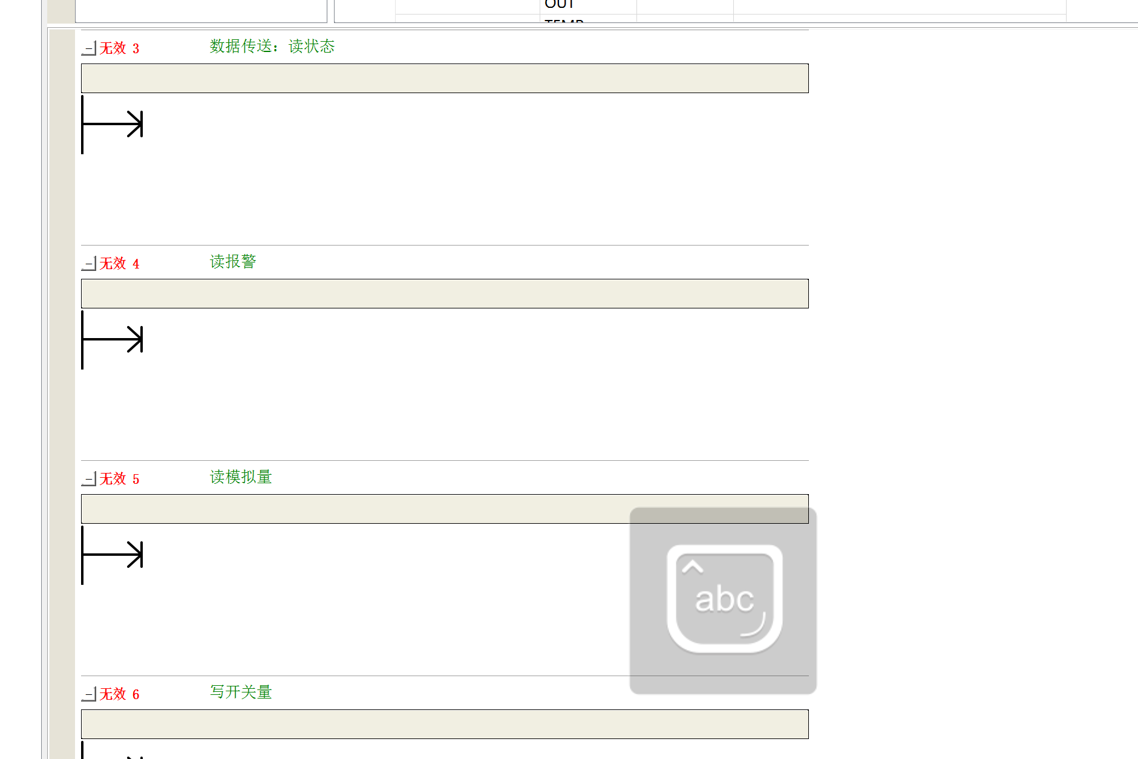Collapse network 无效 6
This screenshot has height=759, width=1138.
[x=89, y=694]
